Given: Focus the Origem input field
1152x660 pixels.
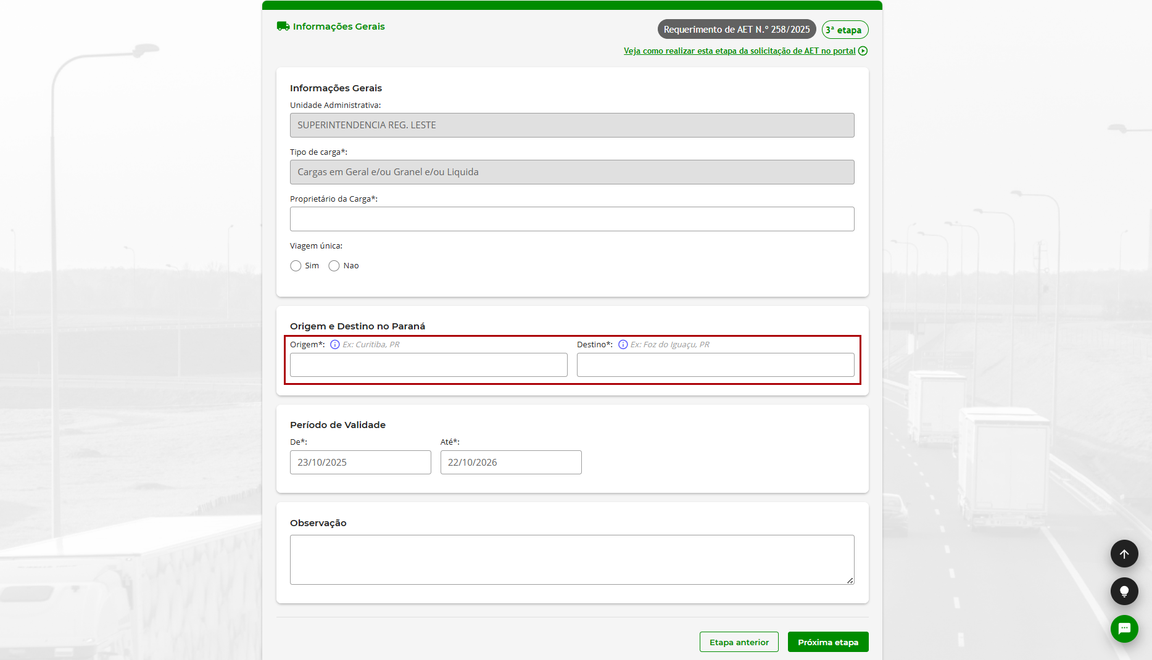Looking at the screenshot, I should pos(429,365).
